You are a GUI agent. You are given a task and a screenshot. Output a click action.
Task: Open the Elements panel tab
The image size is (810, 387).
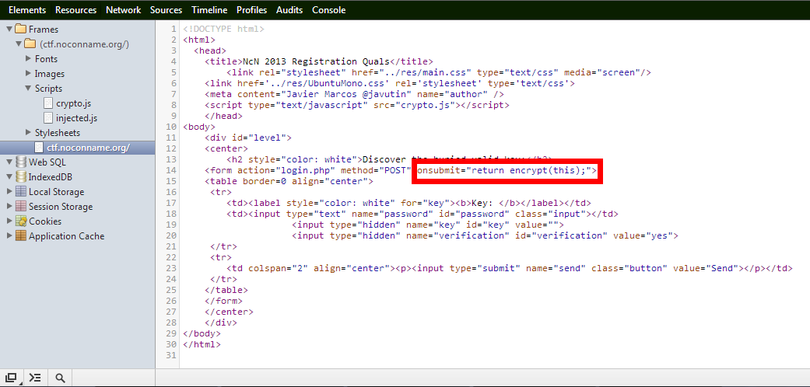27,10
